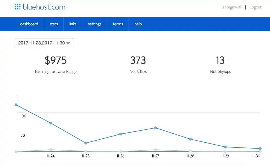The image size is (270, 166).
Task: Open the terms page
Action: pos(118,24)
